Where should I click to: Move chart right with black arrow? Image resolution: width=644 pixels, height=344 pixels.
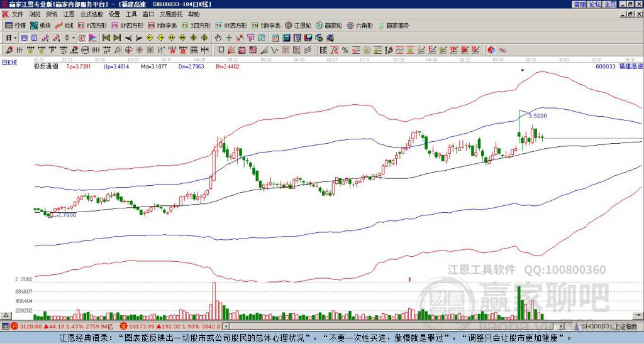(x=139, y=38)
